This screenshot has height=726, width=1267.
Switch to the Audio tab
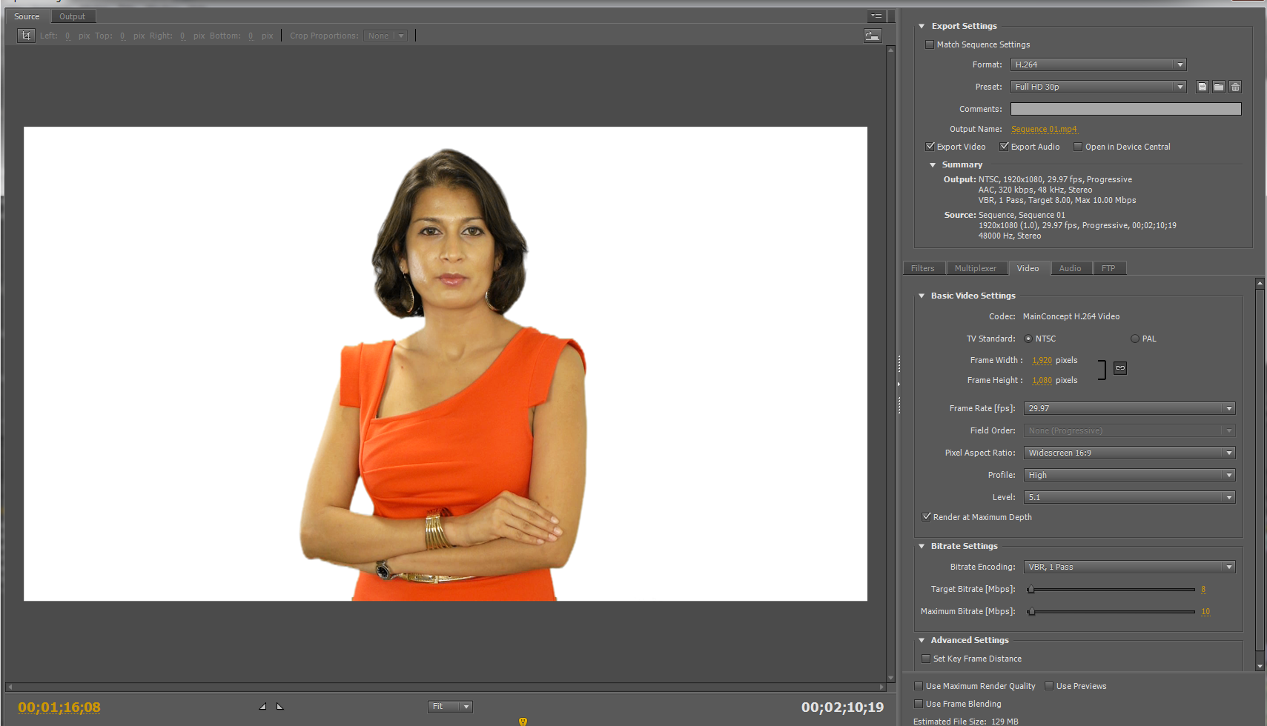click(1070, 268)
